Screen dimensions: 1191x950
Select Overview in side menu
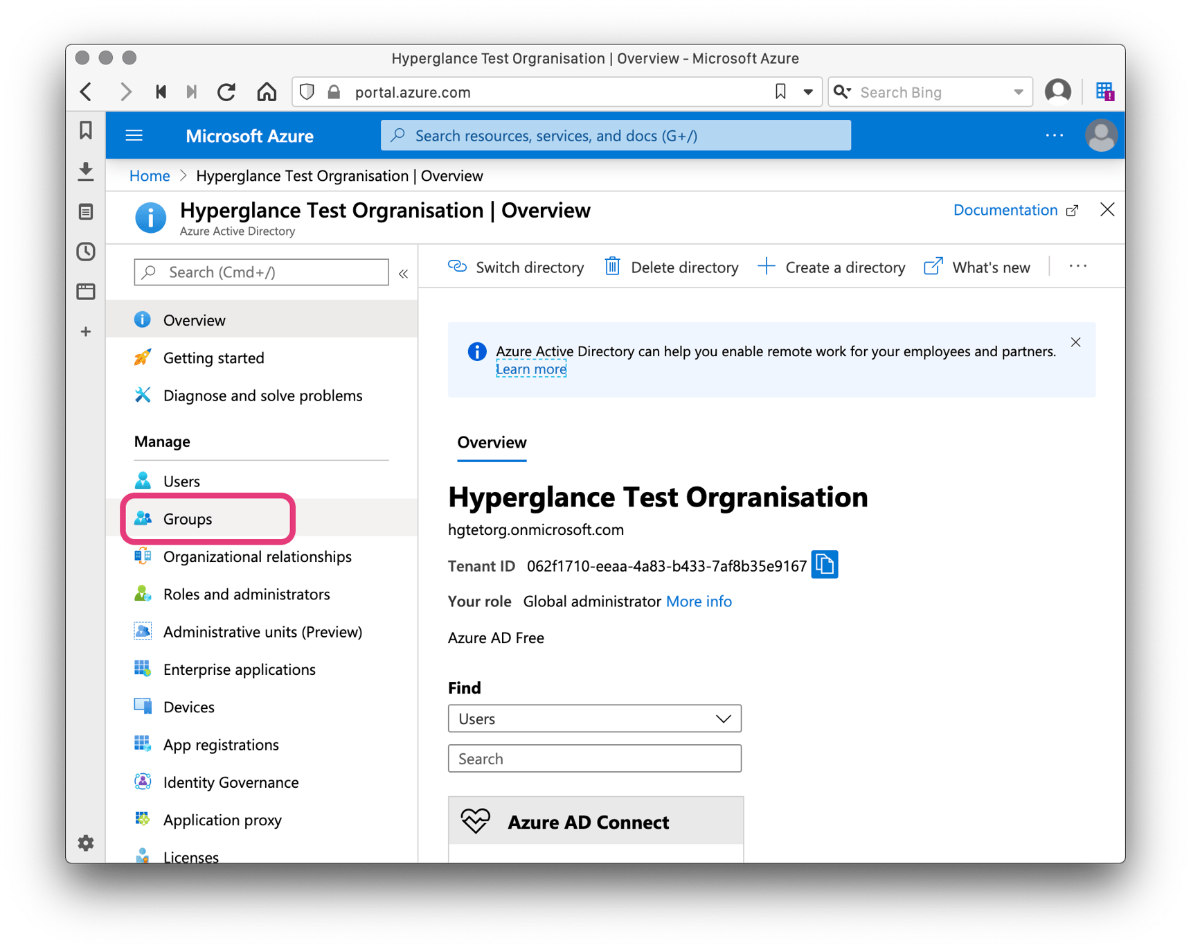[262, 320]
